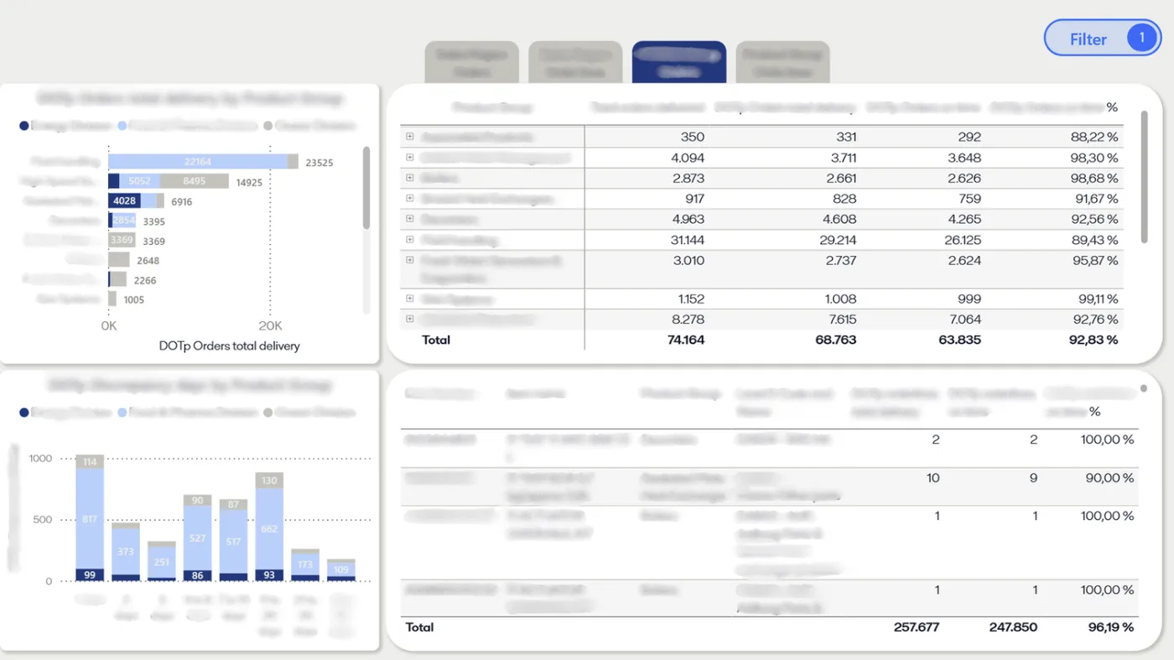Click the item detail table's scrollbar handle
Image resolution: width=1174 pixels, height=660 pixels.
coord(1143,389)
